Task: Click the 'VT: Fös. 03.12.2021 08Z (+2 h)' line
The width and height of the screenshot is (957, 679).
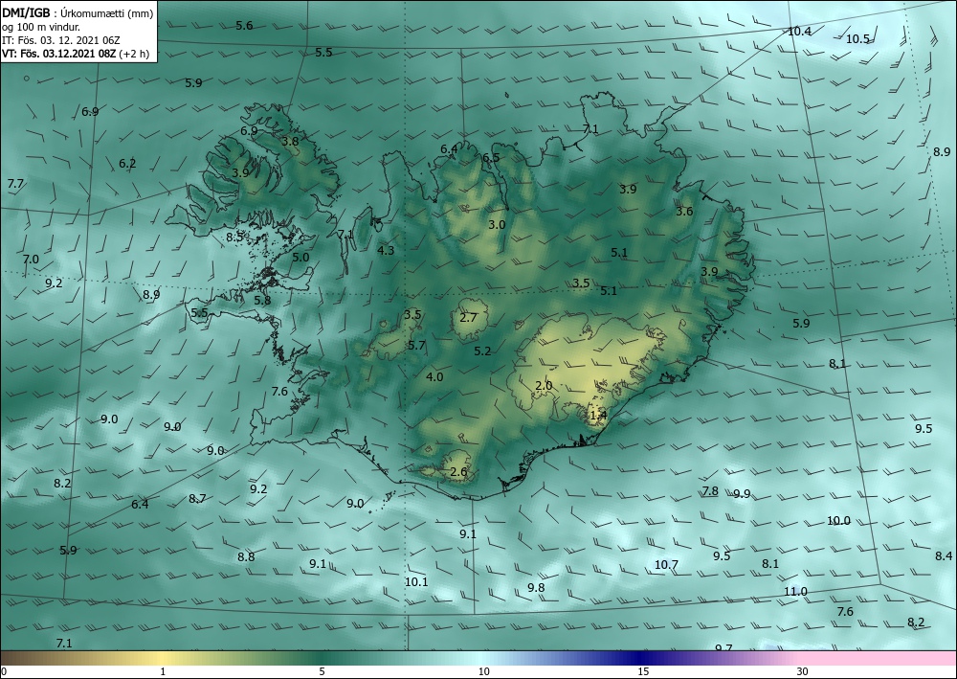Action: [x=74, y=54]
